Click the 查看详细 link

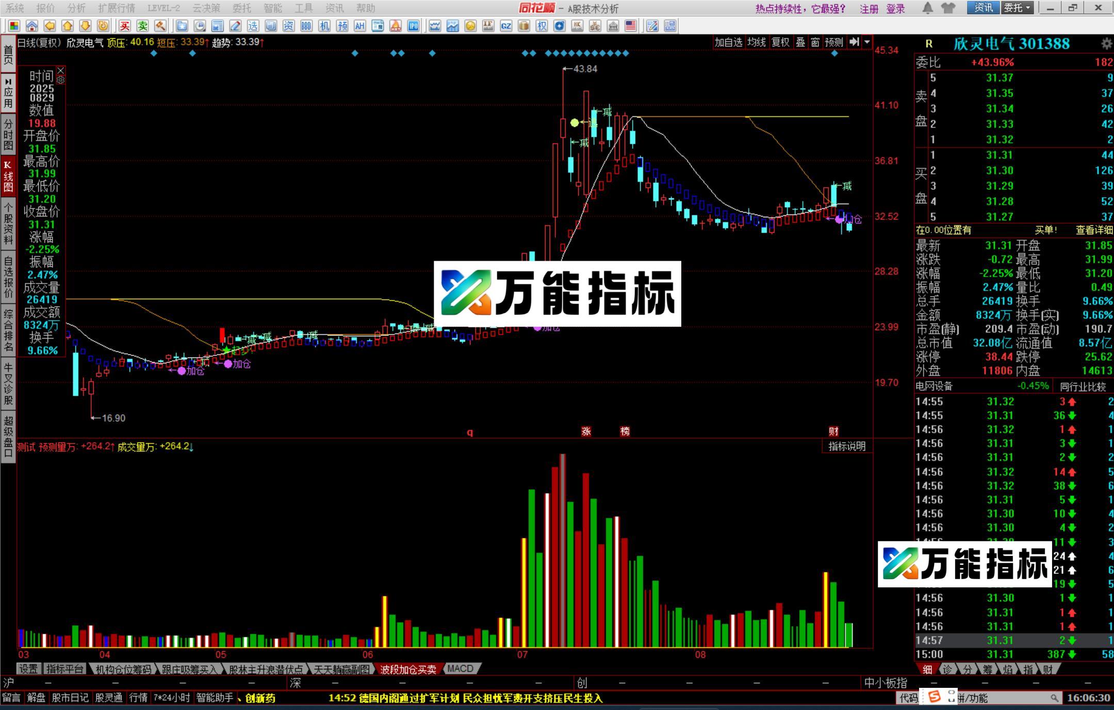[x=1094, y=230]
